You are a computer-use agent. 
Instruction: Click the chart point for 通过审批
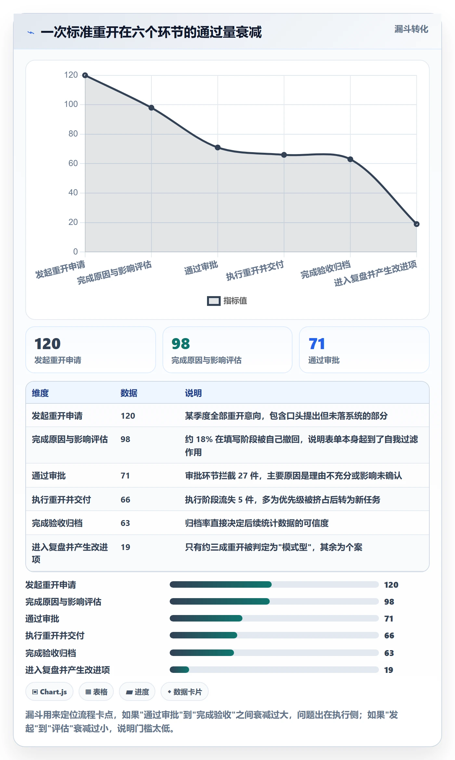[218, 148]
